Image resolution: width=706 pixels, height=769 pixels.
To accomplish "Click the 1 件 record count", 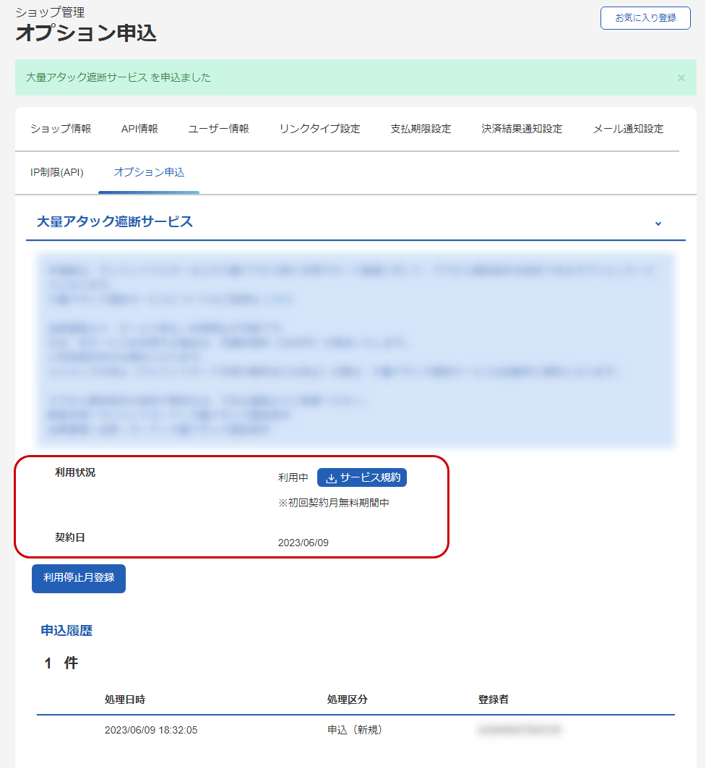I will (61, 663).
